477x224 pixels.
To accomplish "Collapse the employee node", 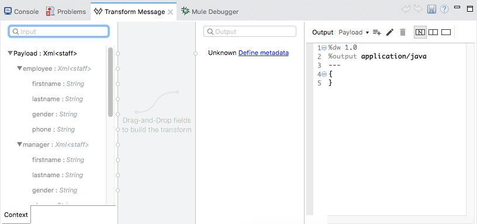I will coord(19,69).
